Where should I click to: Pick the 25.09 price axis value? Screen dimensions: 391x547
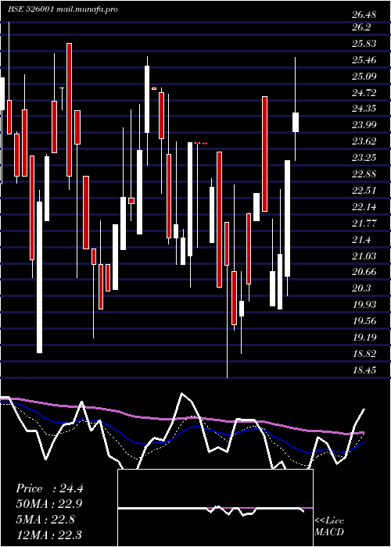364,76
